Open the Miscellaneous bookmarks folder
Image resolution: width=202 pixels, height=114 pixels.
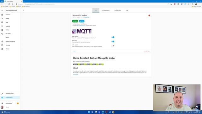tap(26, 7)
